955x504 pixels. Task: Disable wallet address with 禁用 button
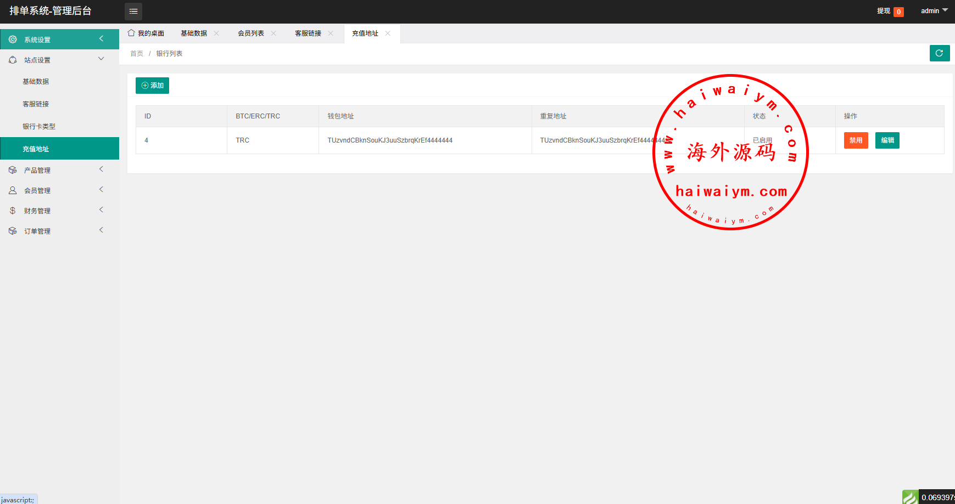click(x=856, y=140)
